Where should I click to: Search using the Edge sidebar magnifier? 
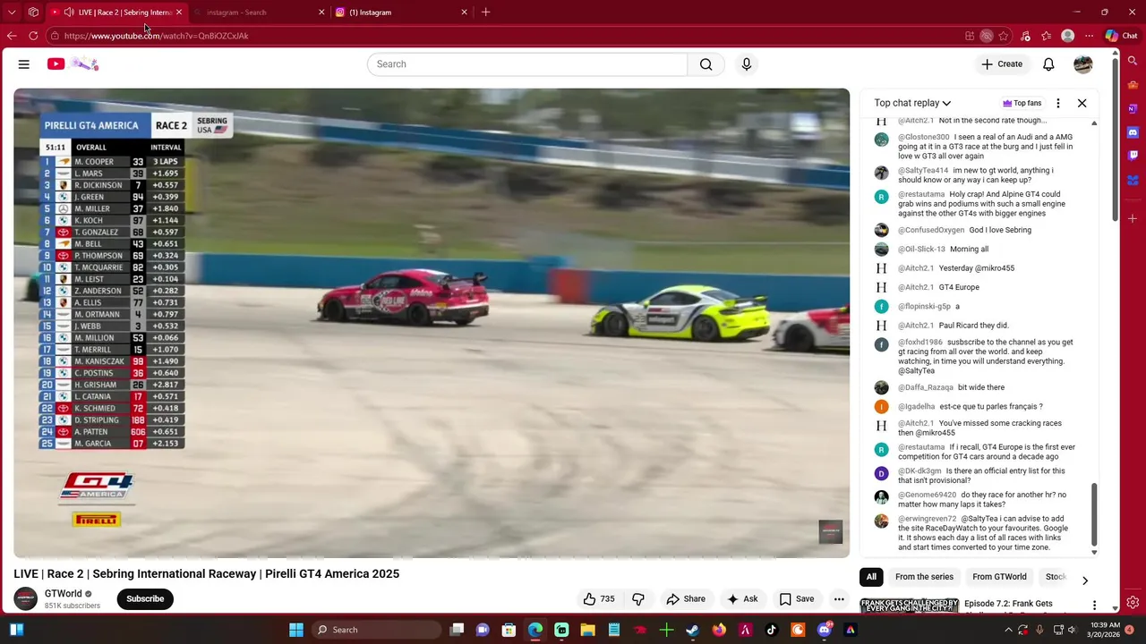(1133, 62)
